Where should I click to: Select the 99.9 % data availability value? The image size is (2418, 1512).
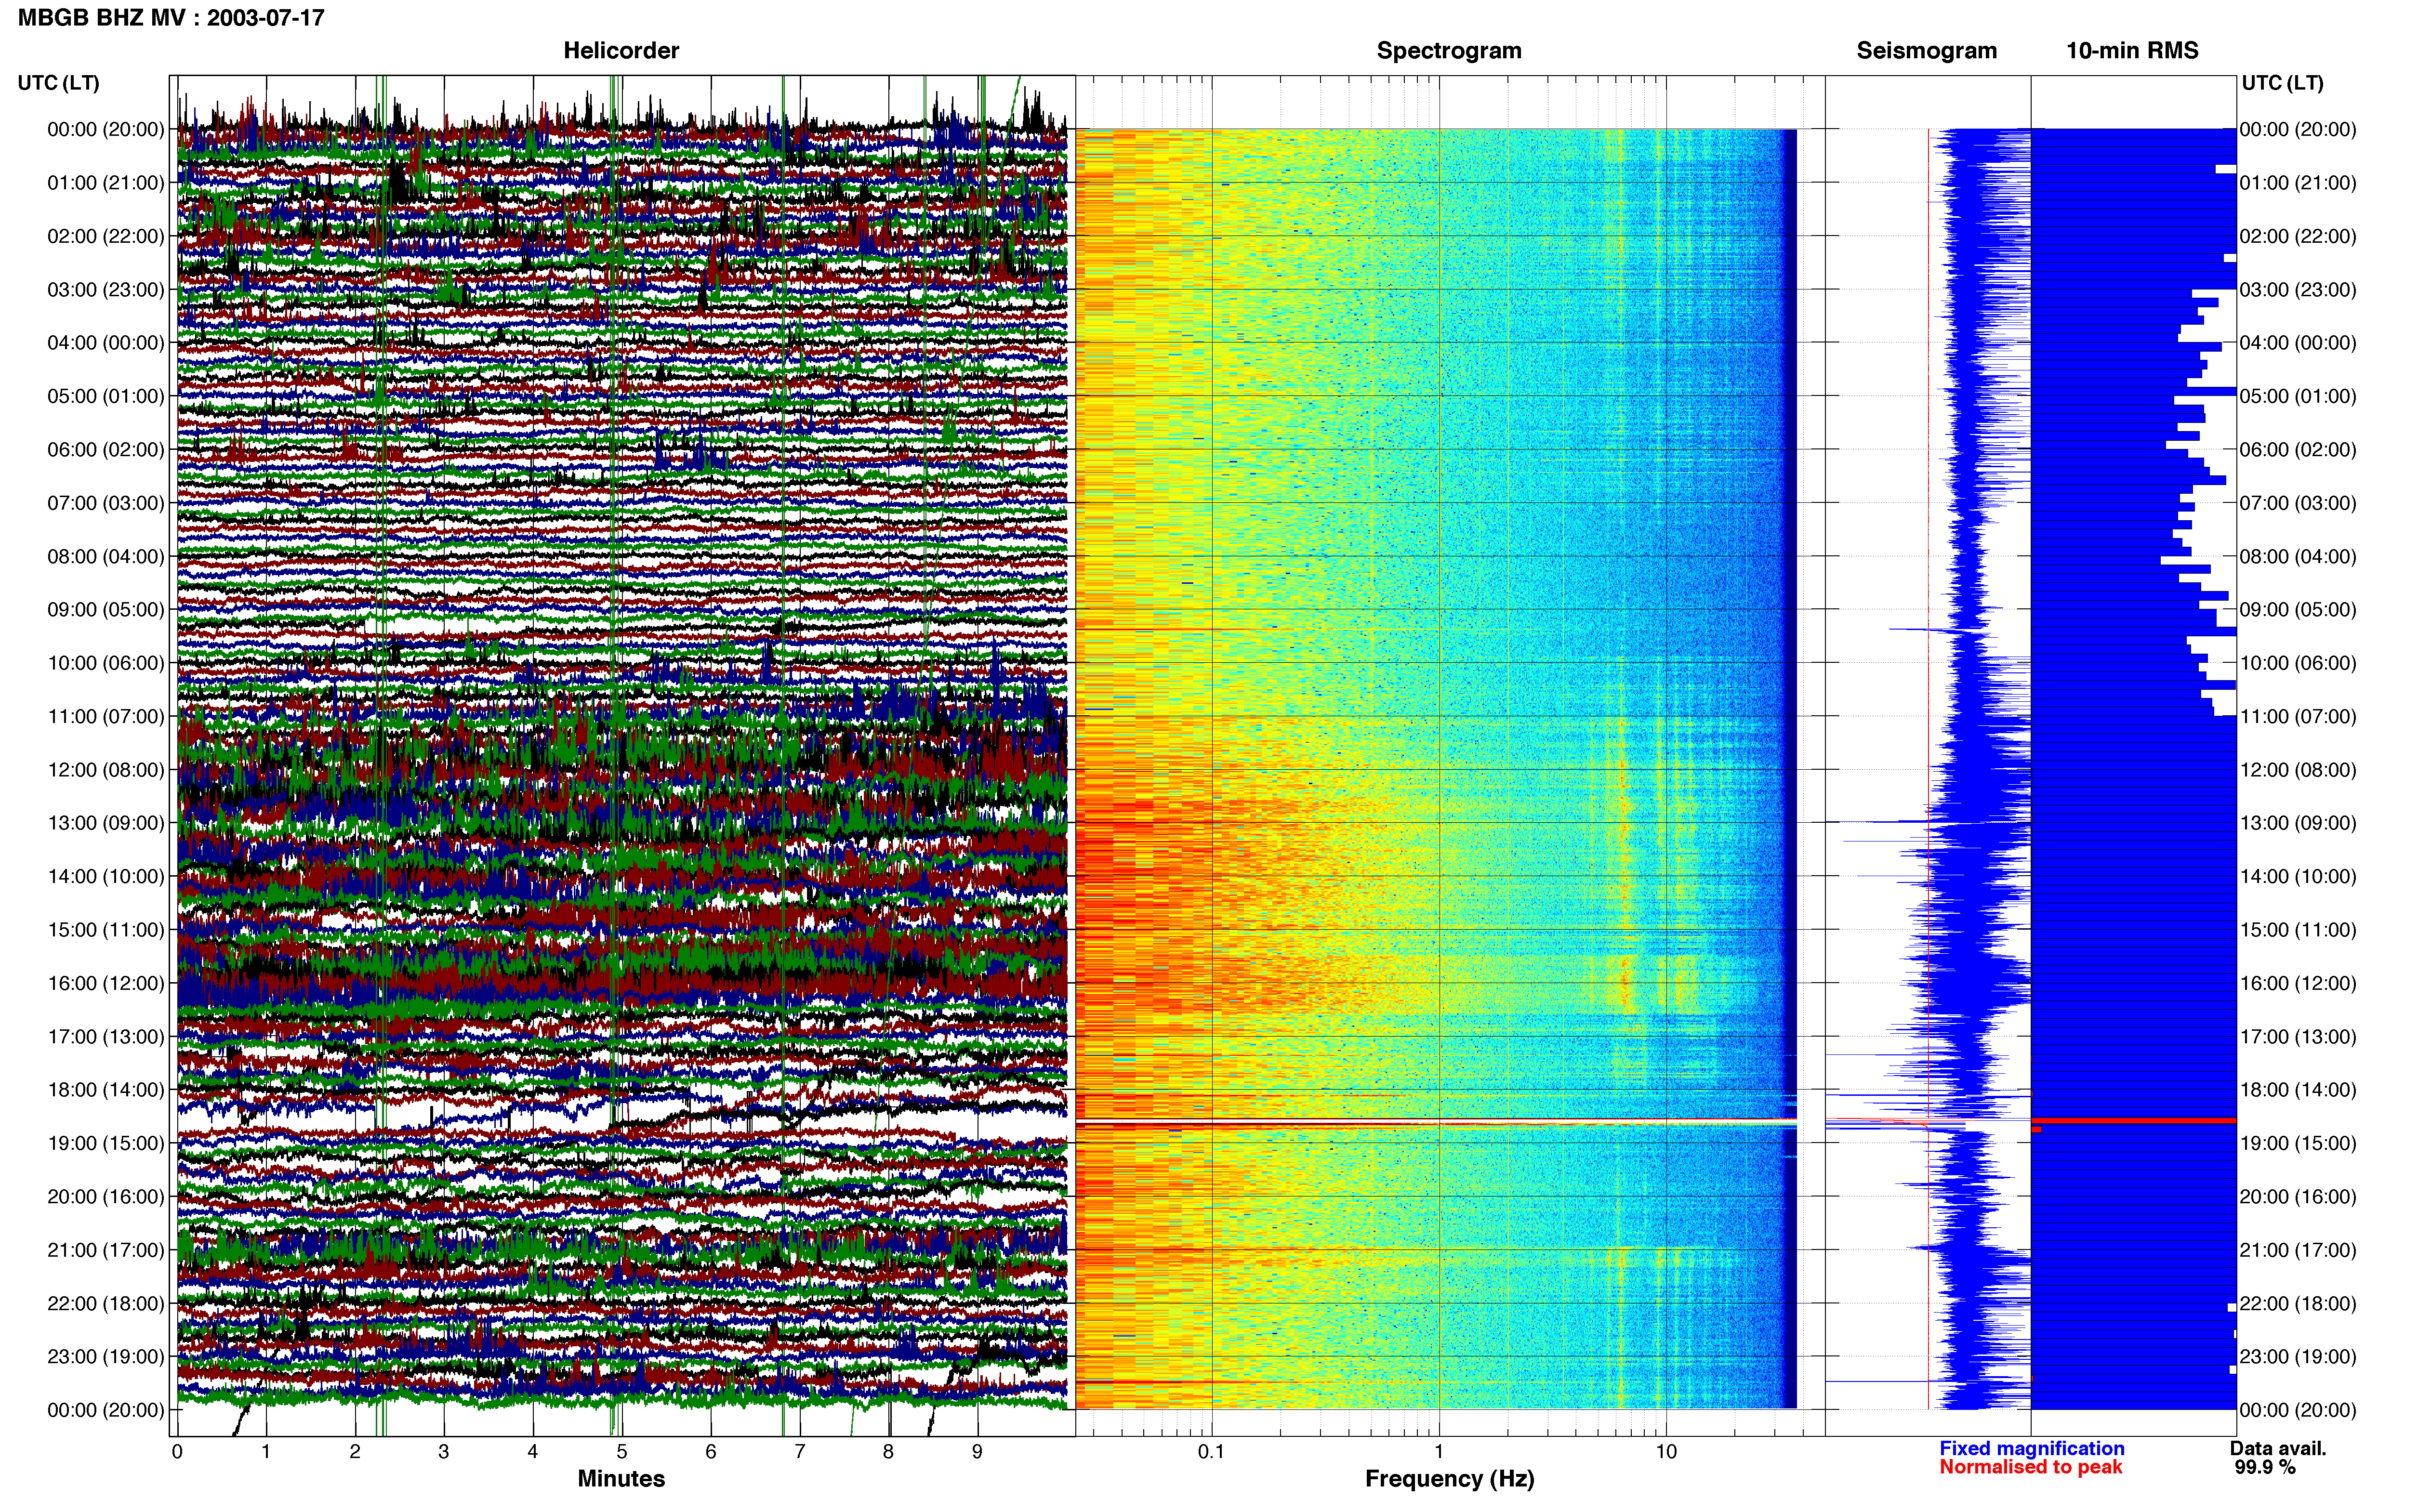2265,1467
